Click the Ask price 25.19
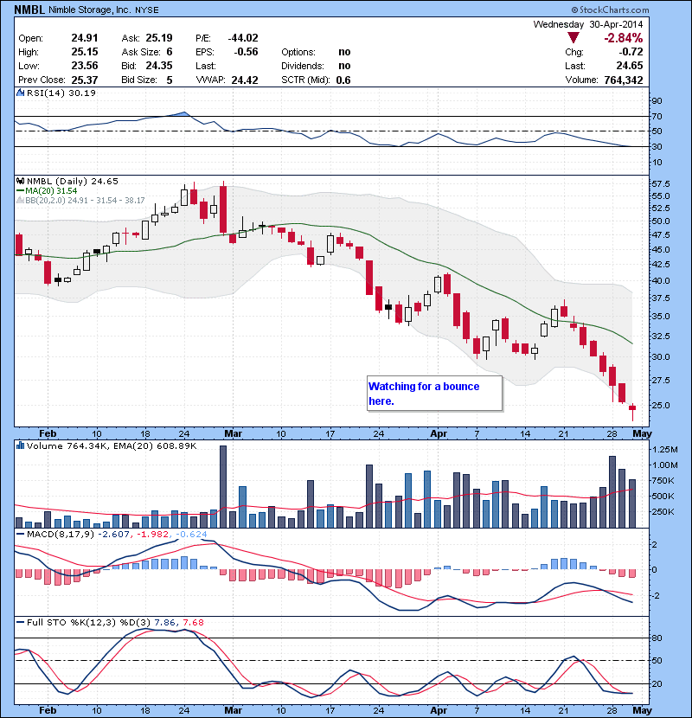 [x=159, y=38]
